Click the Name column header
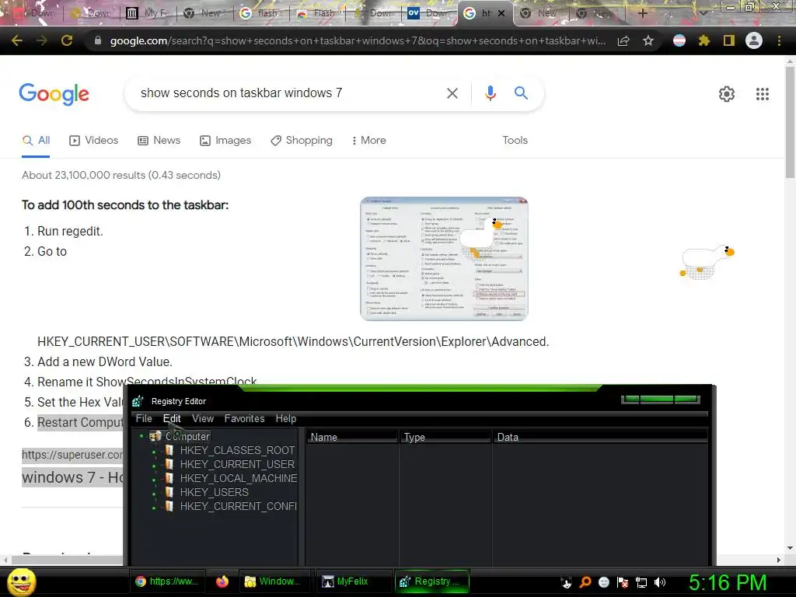The height and width of the screenshot is (597, 796). (x=352, y=437)
